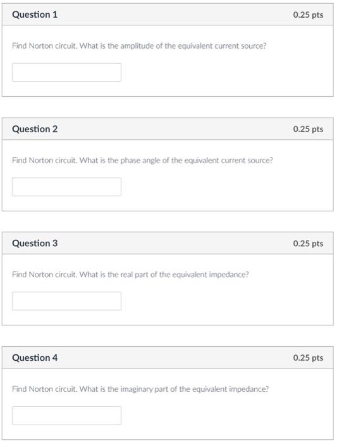Screen dimensions: 337x443
Task: Click the Question 1 heading
Action: [x=35, y=15]
